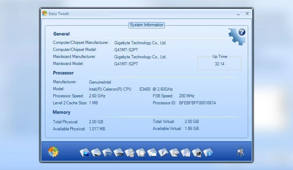293x170 pixels.
Task: Click the model text Intel(R) Celeron(R) CPU
Action: 110,89
